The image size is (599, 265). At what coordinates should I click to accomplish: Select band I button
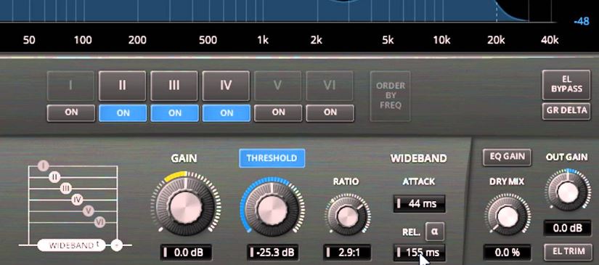coord(70,86)
